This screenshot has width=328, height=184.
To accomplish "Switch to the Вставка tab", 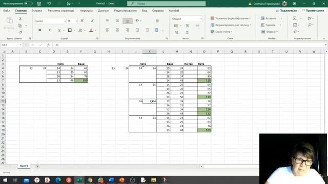I will click(x=36, y=10).
